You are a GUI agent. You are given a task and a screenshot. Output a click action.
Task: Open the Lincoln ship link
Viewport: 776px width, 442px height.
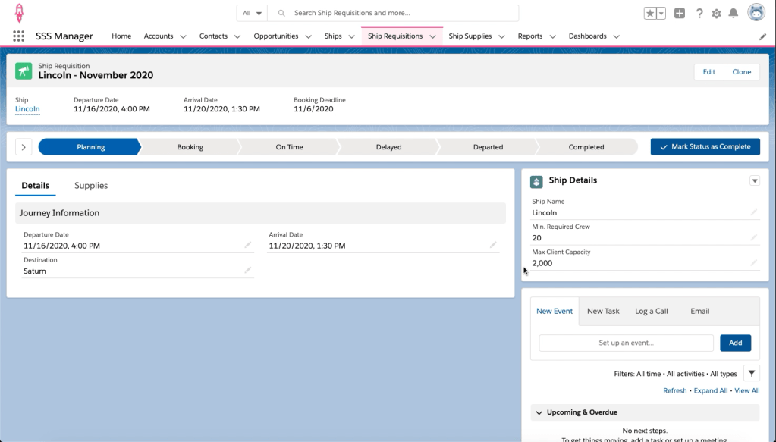pyautogui.click(x=27, y=109)
